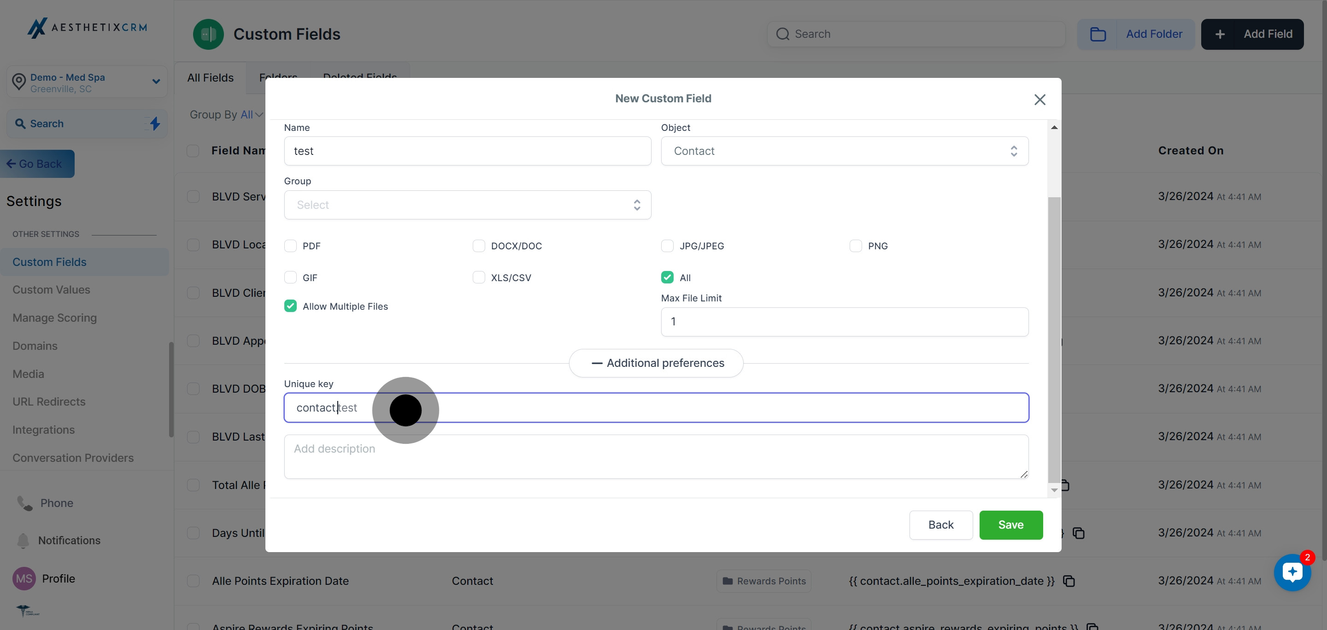Open Domains settings

pyautogui.click(x=35, y=346)
